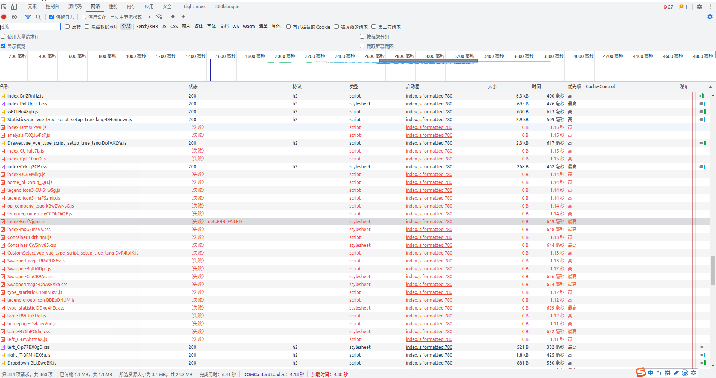Click the import HAR upload arrow icon
The image size is (716, 378).
point(173,17)
